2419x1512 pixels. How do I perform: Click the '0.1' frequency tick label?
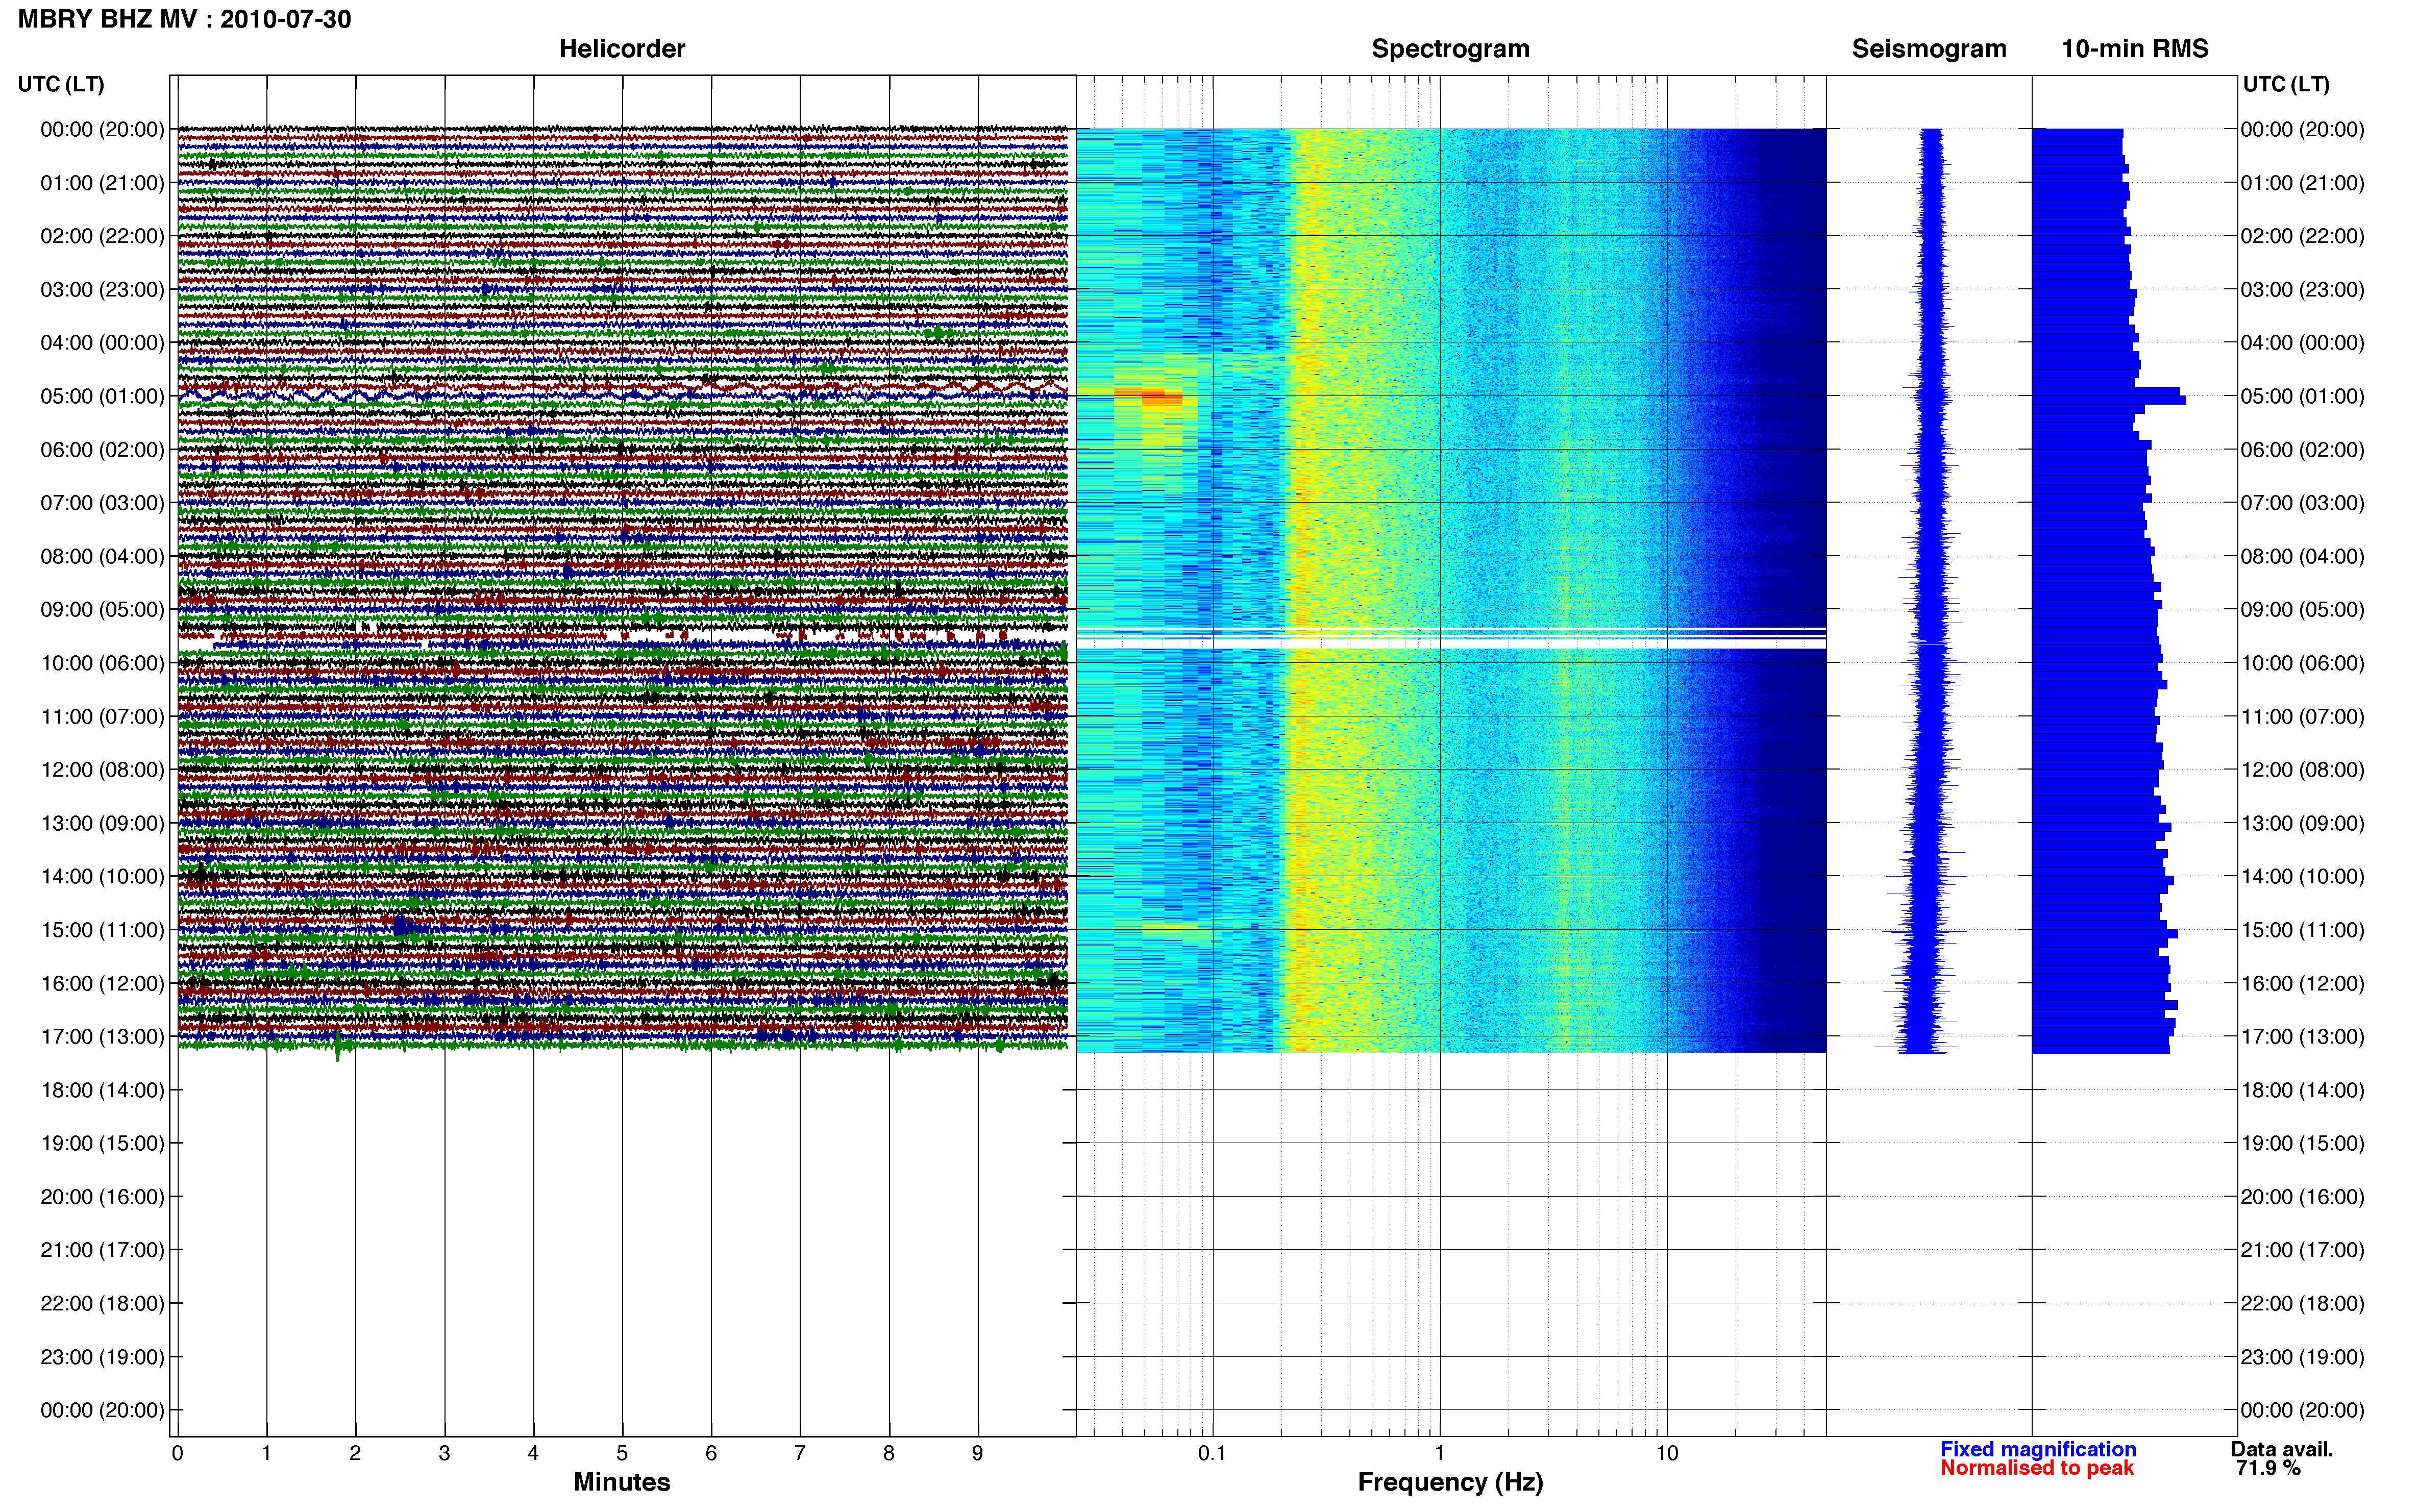tap(1212, 1453)
